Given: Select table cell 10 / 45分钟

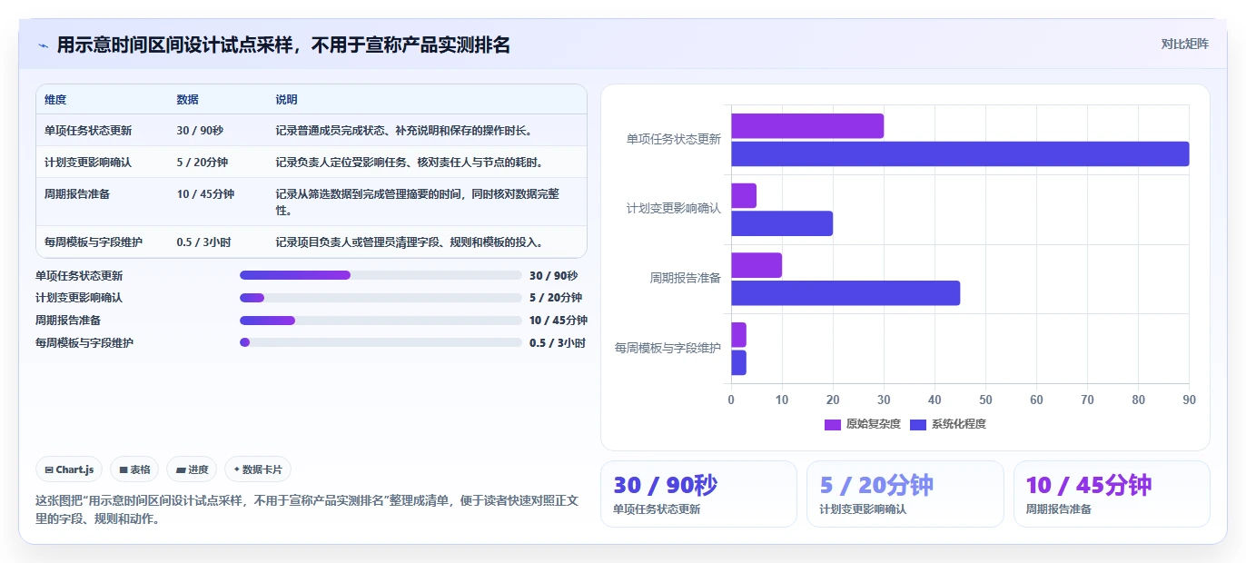Looking at the screenshot, I should click(x=205, y=194).
